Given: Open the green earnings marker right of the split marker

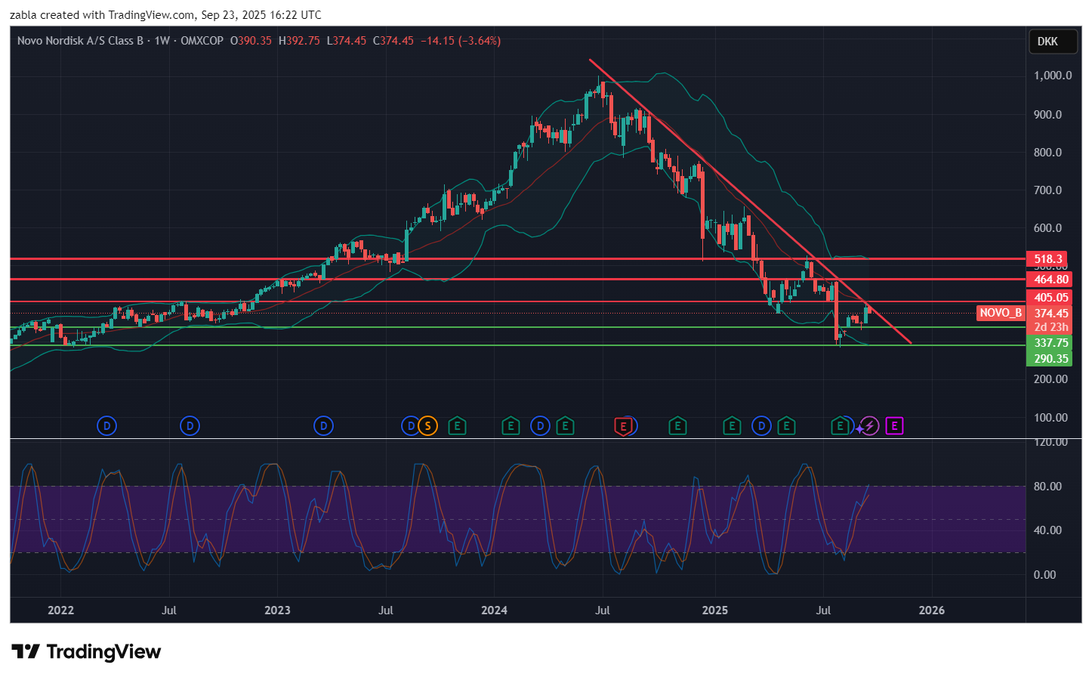Looking at the screenshot, I should 456,426.
